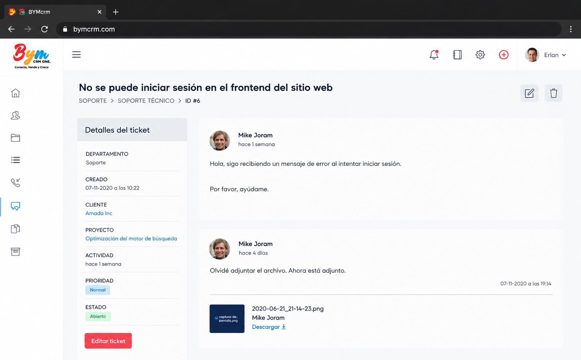
Task: Select the BYMcrm browser tab
Action: 55,12
